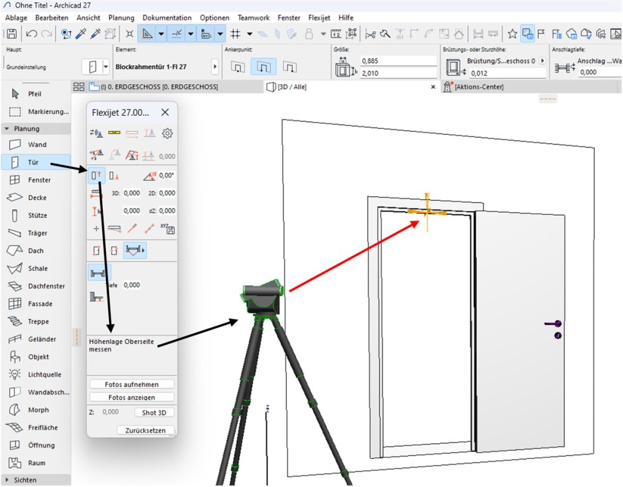The height and width of the screenshot is (487, 623).
Task: Select the Dachfenster skylight tool
Action: pos(36,286)
